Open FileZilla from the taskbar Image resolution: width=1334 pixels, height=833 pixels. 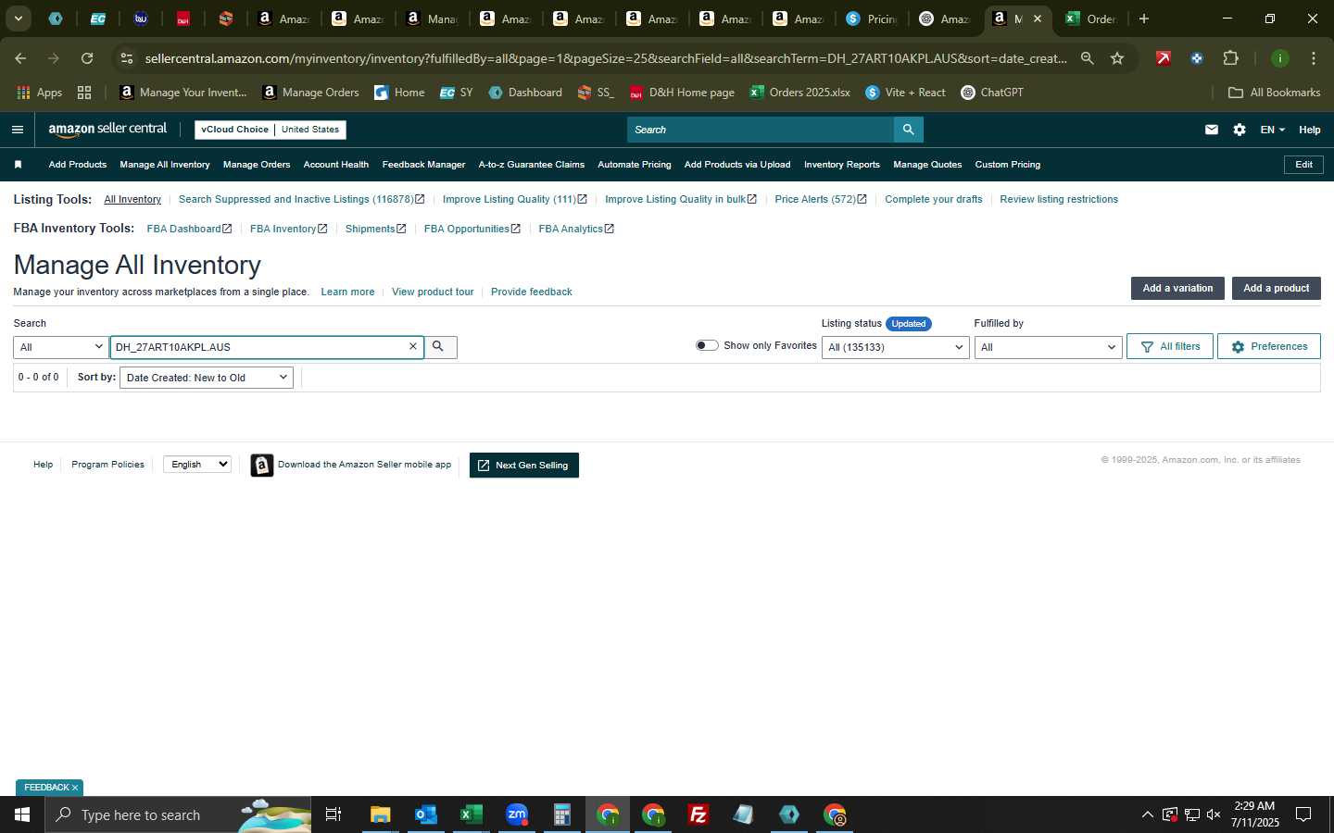(698, 814)
